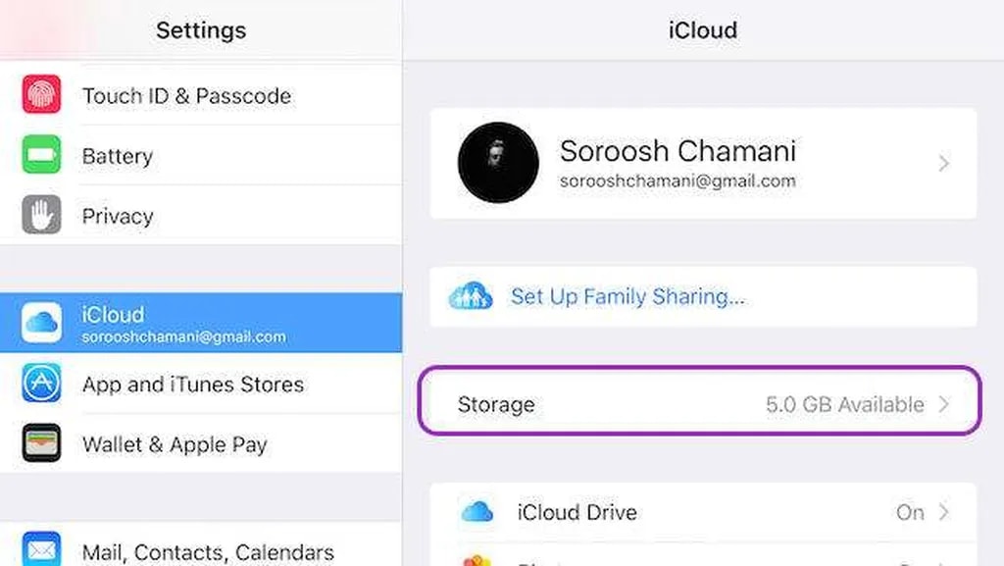Tap the Mail envelope icon
Image resolution: width=1004 pixels, height=566 pixels.
41,549
